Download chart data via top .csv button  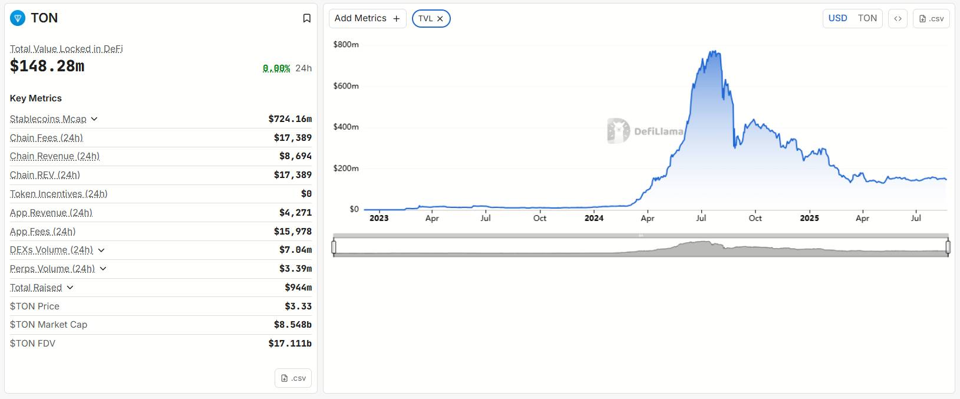931,18
